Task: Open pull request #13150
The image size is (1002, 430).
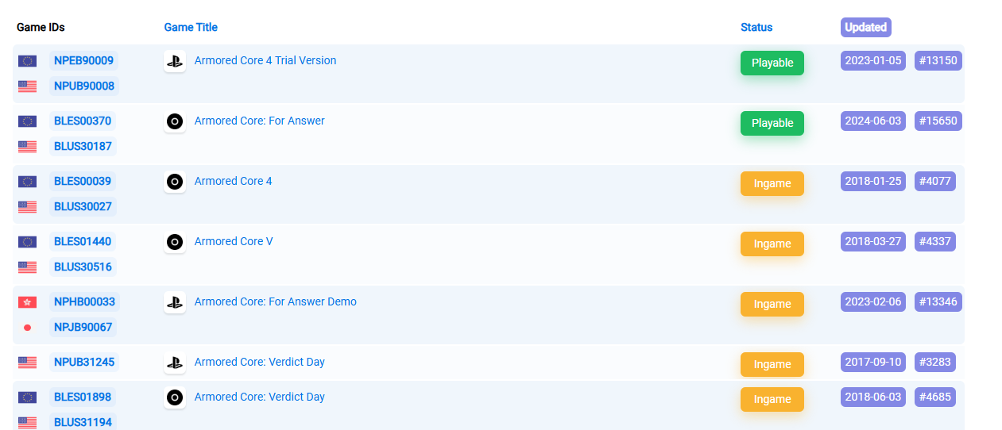Action: (x=938, y=60)
